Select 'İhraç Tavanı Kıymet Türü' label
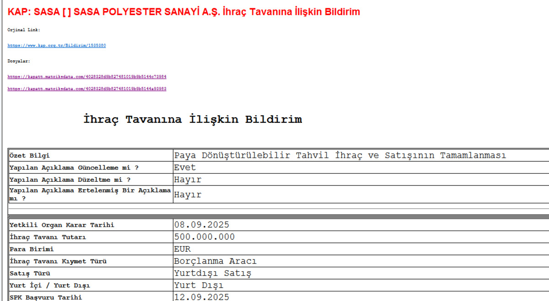The image size is (549, 301). point(58,262)
